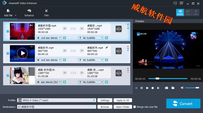Viewport: 203px width, 113px height.
Task: Uncheck the 960*540 video file checkbox
Action: coord(8,53)
